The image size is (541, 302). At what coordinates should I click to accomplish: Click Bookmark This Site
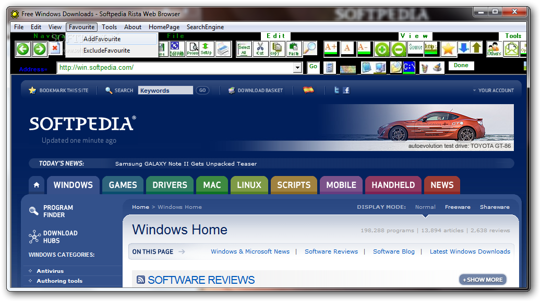tap(59, 90)
